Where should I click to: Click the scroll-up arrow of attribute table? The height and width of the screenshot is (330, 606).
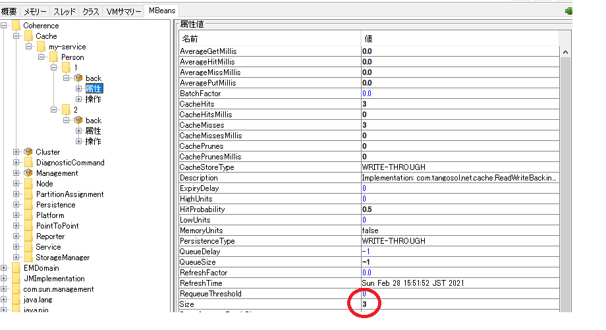pyautogui.click(x=565, y=52)
